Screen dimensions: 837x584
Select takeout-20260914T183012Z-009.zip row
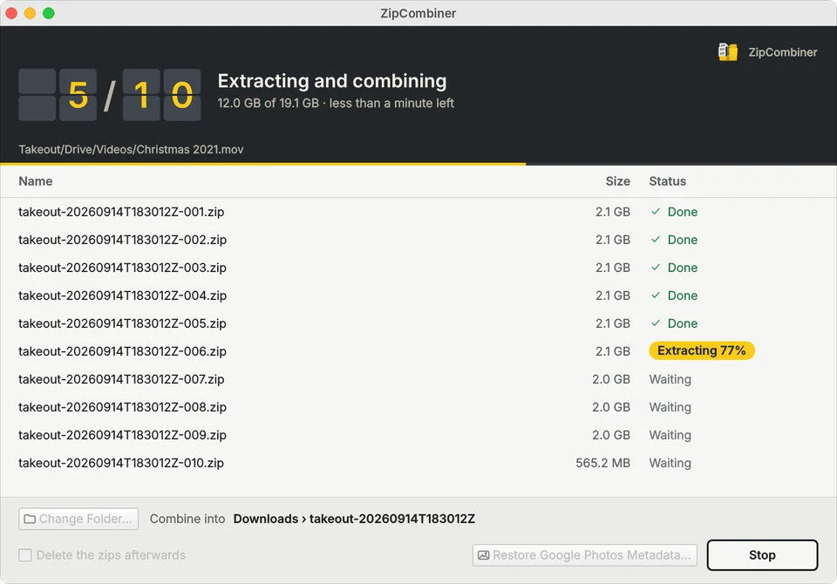pyautogui.click(x=418, y=435)
